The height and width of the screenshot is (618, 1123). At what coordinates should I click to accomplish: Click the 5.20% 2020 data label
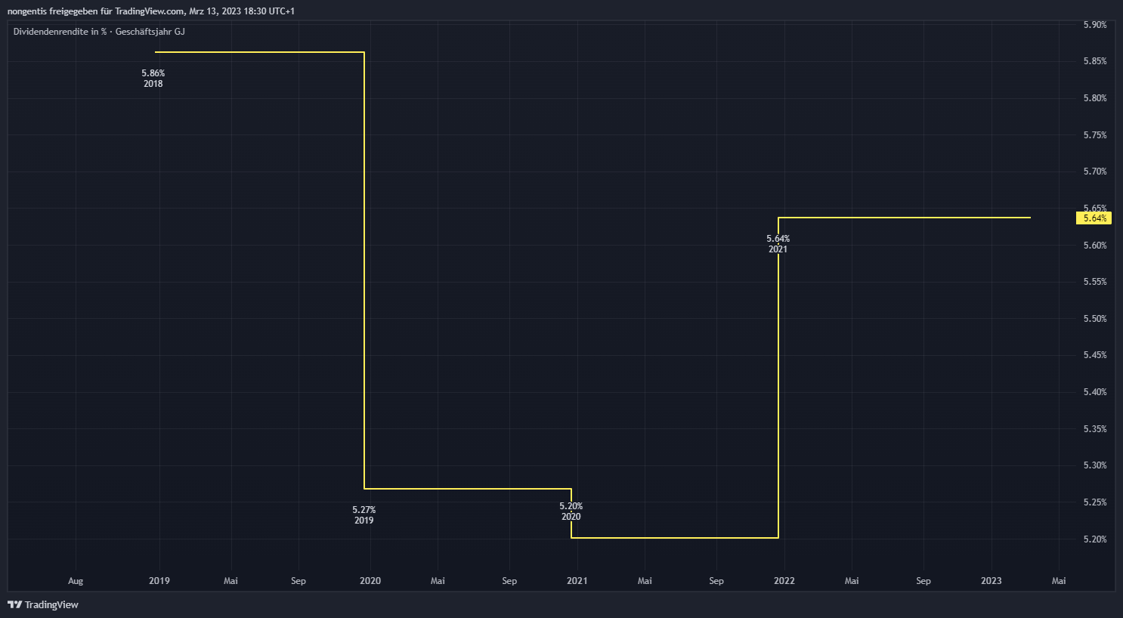571,511
